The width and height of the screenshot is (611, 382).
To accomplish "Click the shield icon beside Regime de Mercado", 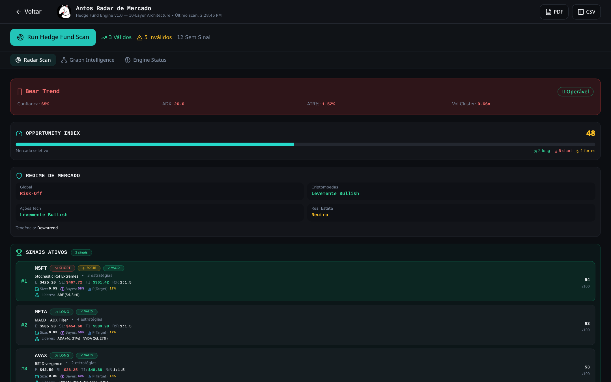I will (x=19, y=176).
